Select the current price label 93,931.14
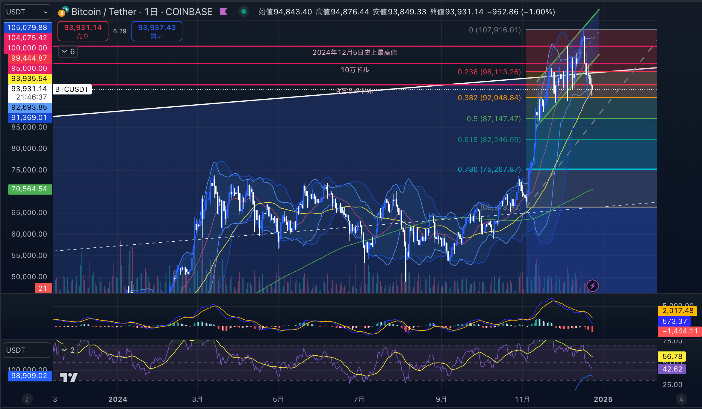The image size is (702, 409). click(30, 93)
